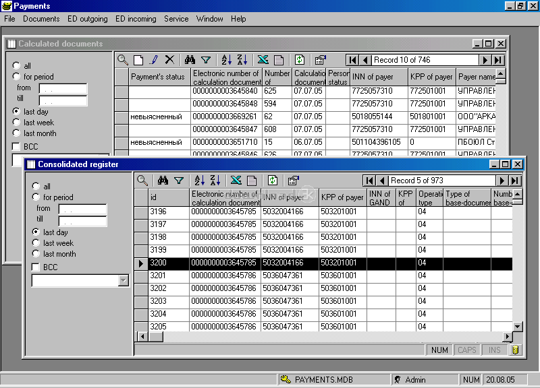Viewport: 540px width, 388px height.
Task: Export to Excel in Calculated documents toolbar
Action: click(263, 60)
